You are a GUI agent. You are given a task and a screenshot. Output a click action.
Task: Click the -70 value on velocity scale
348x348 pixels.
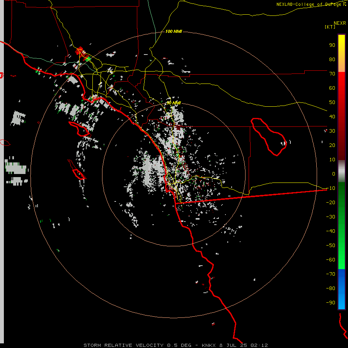(331, 274)
